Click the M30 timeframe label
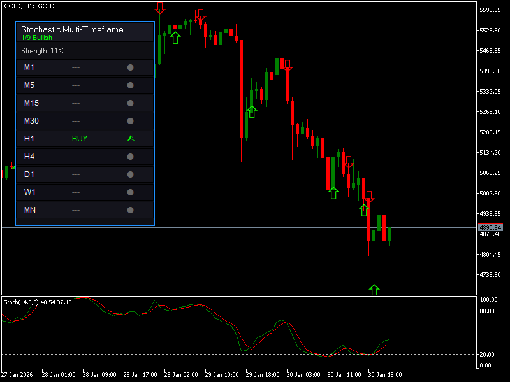 pos(31,121)
